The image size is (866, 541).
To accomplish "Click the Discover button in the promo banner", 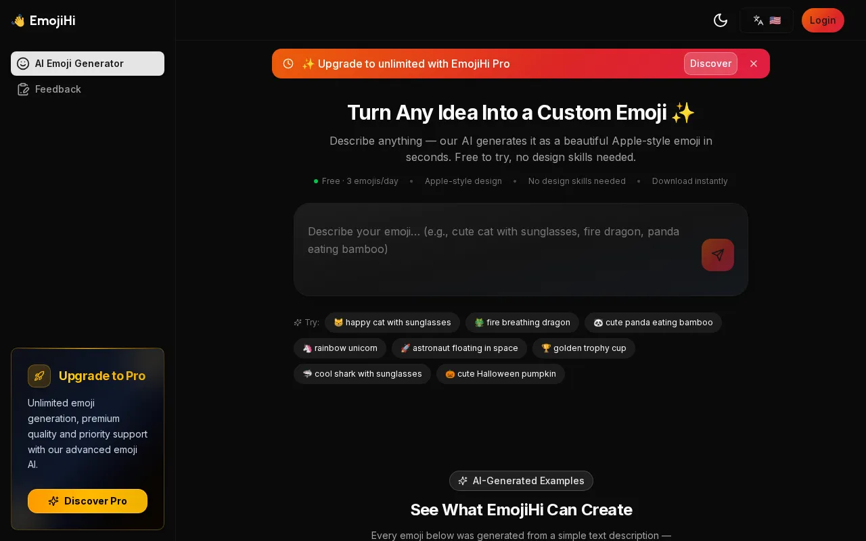I will click(x=710, y=64).
